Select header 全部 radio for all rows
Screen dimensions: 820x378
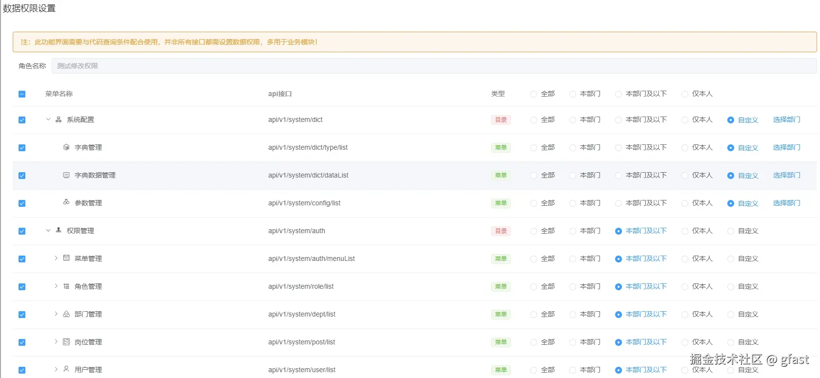534,94
